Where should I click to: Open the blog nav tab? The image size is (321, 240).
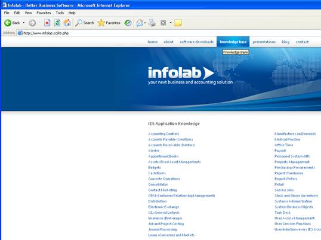tap(285, 42)
